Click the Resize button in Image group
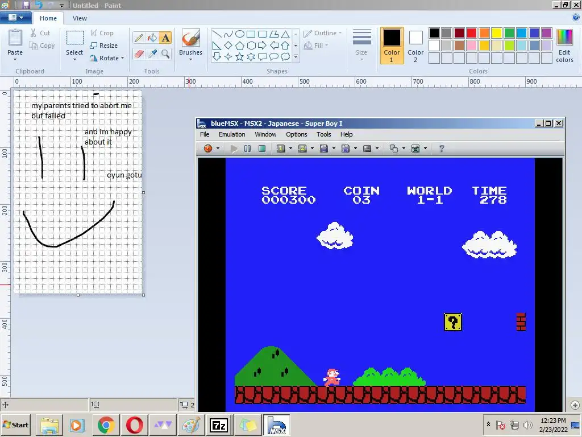 [104, 46]
